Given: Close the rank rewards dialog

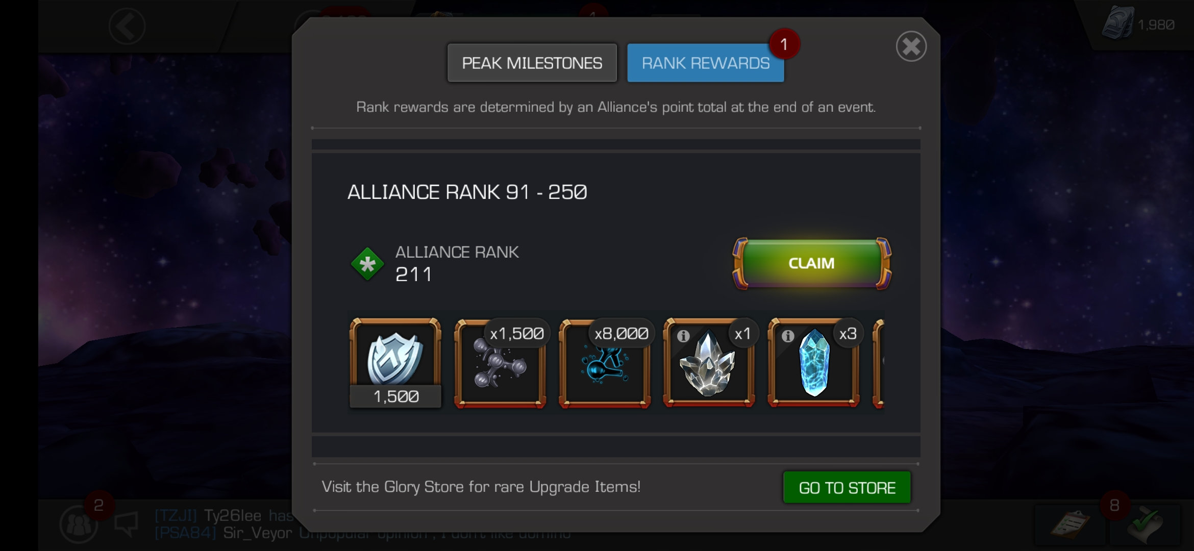Looking at the screenshot, I should [x=911, y=46].
